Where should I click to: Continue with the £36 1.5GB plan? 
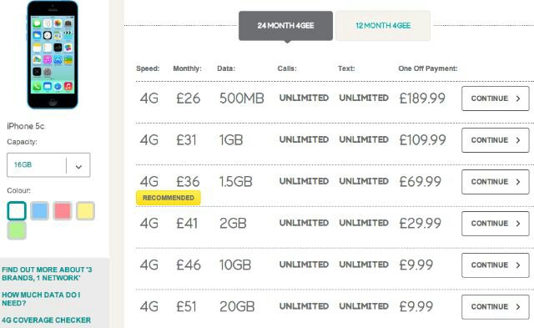pyautogui.click(x=495, y=182)
